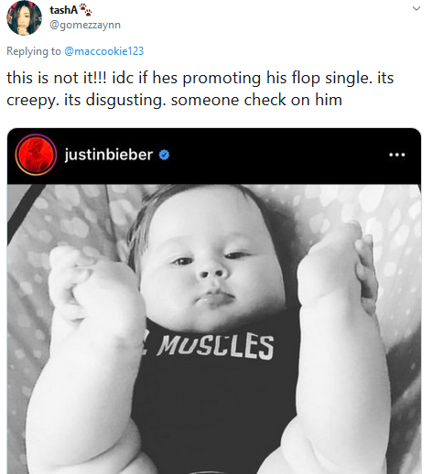Screen dimensions: 432x474
Task: Click justinbieber's red profile picture
Action: click(x=36, y=155)
